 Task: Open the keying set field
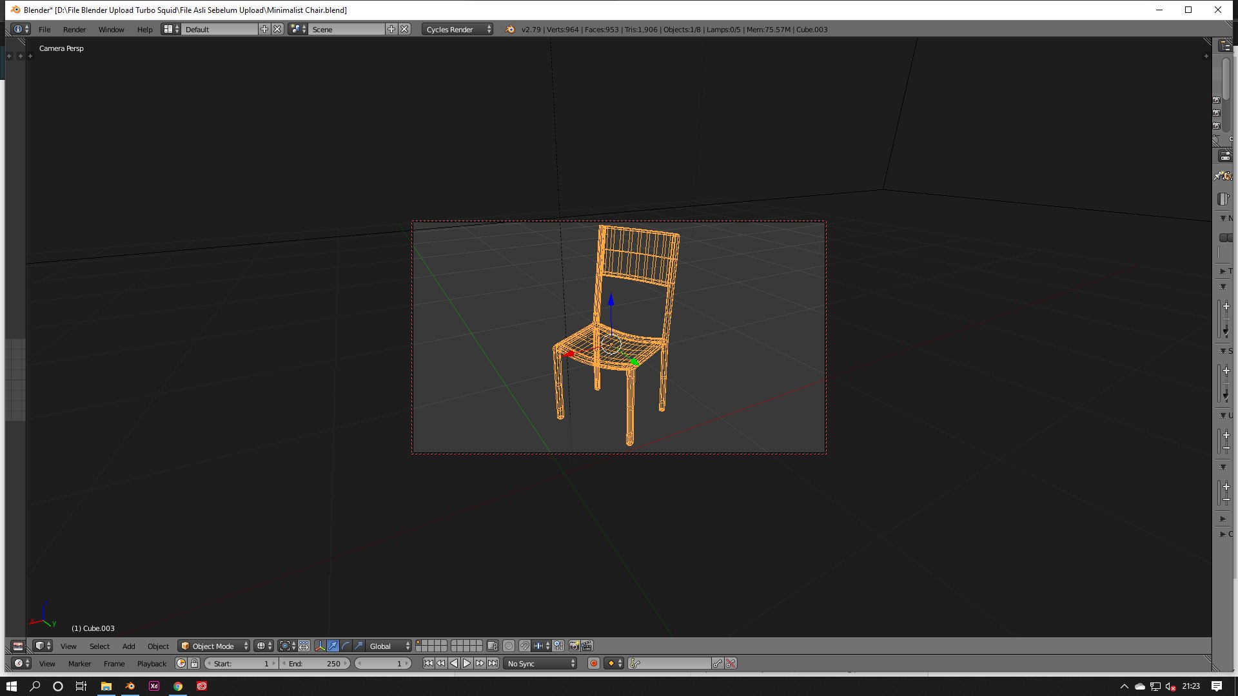pyautogui.click(x=669, y=663)
